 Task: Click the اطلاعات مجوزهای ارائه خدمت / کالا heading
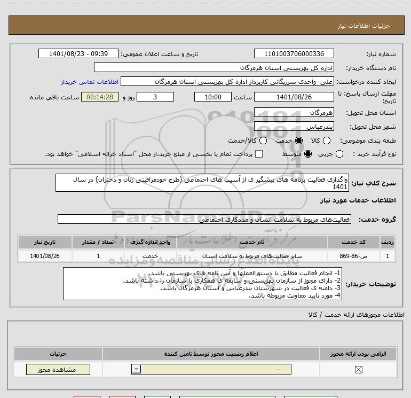coord(357,315)
